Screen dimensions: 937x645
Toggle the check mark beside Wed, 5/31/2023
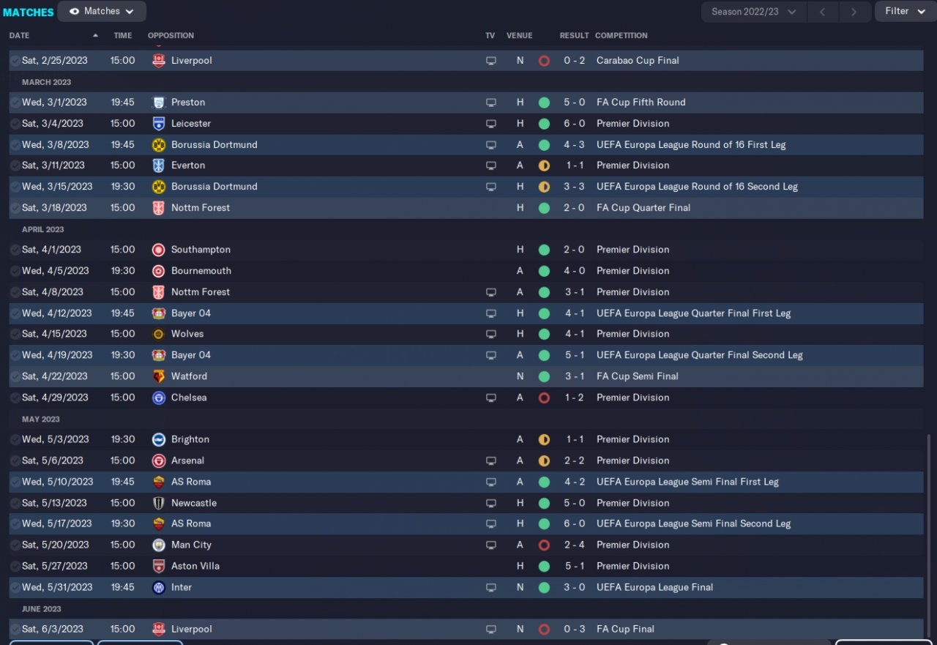[15, 587]
